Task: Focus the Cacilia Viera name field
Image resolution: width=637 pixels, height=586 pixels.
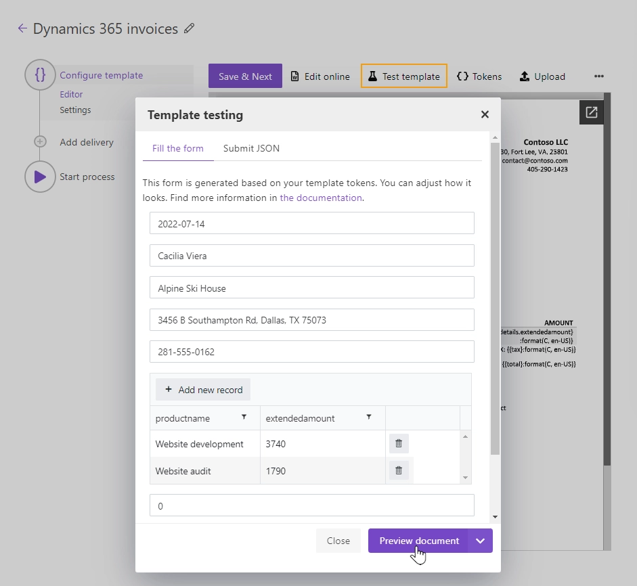Action: (311, 255)
